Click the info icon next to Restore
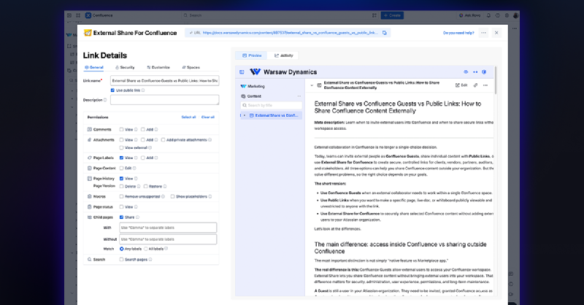 tap(165, 187)
